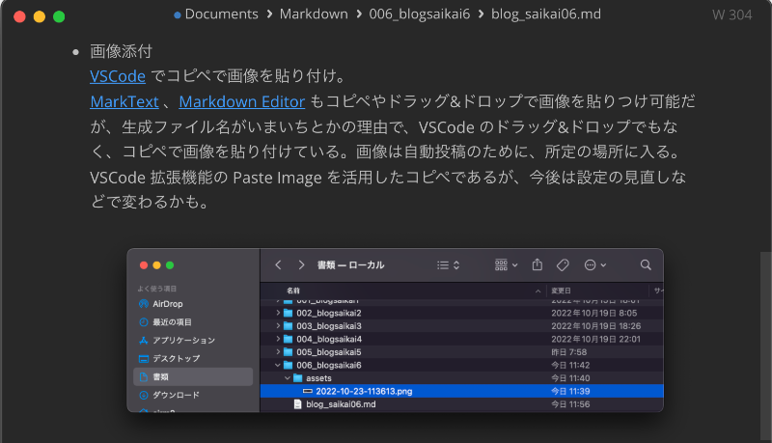Click the Finder tag icon
This screenshot has width=772, height=443.
564,264
